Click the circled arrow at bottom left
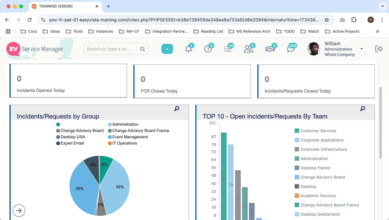This screenshot has width=389, height=220. (x=19, y=211)
